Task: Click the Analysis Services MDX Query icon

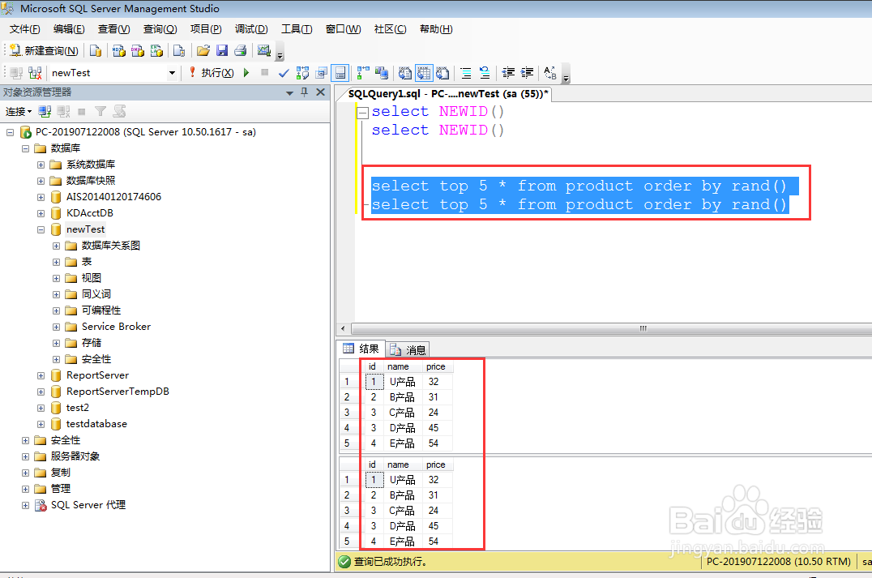Action: click(x=118, y=50)
